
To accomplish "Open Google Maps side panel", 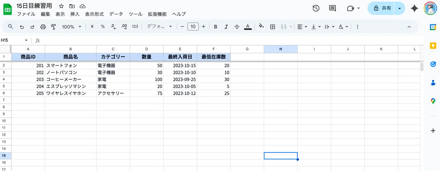I will pyautogui.click(x=433, y=101).
